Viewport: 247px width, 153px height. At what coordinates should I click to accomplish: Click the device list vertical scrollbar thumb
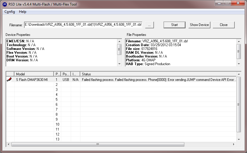(x=239, y=105)
